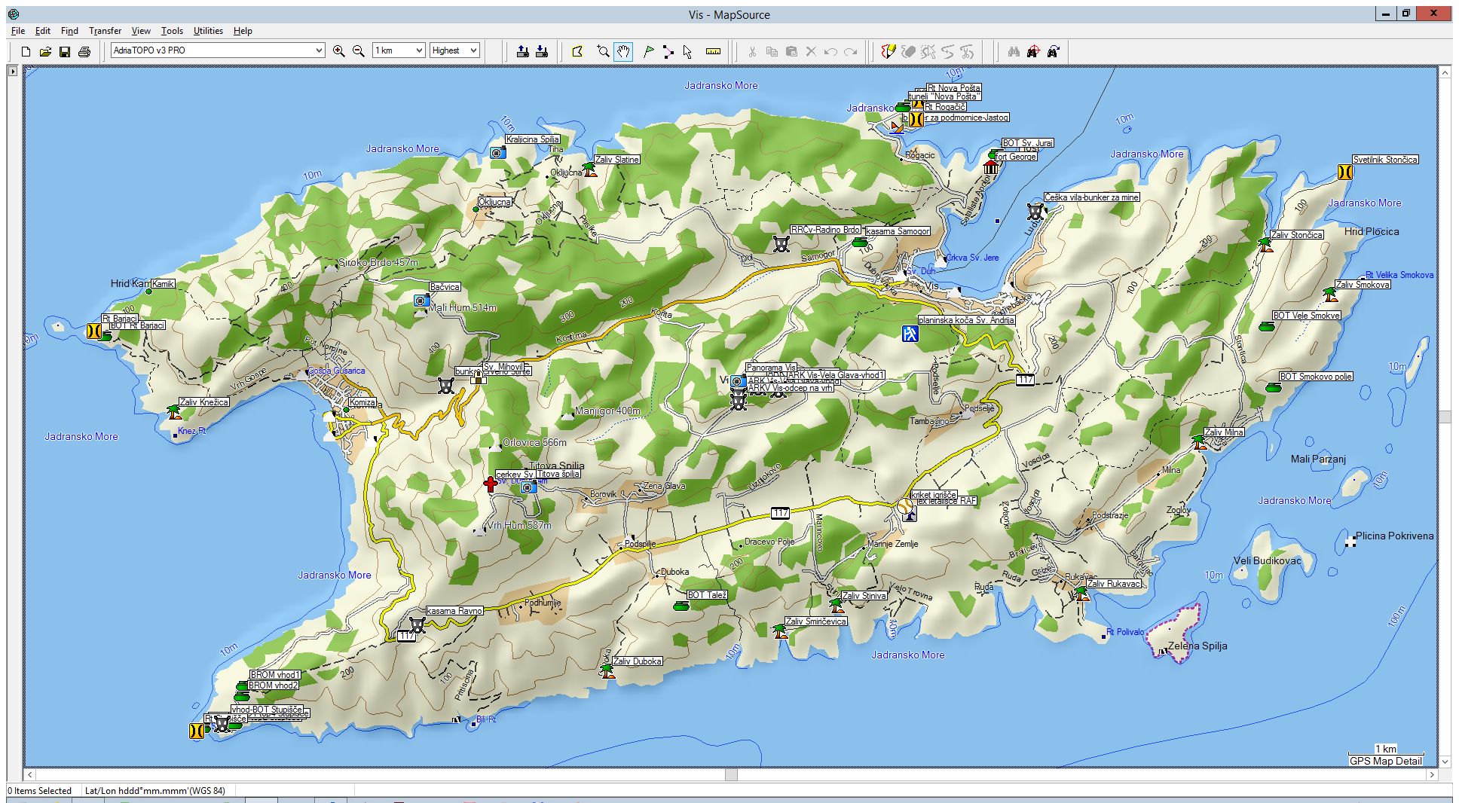Select the Track Erase tool

click(x=909, y=51)
